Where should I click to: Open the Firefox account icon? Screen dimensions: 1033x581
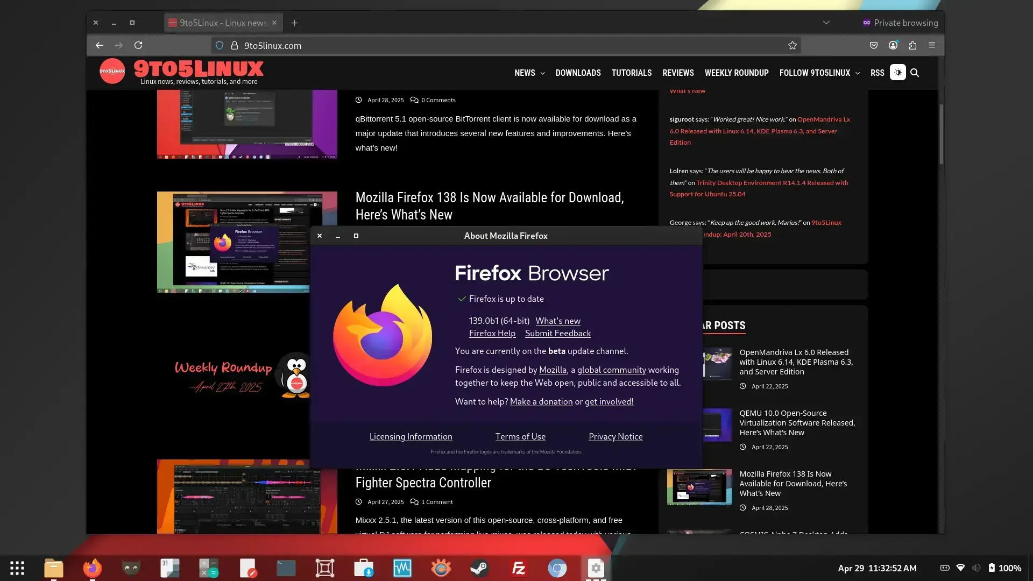coord(893,46)
